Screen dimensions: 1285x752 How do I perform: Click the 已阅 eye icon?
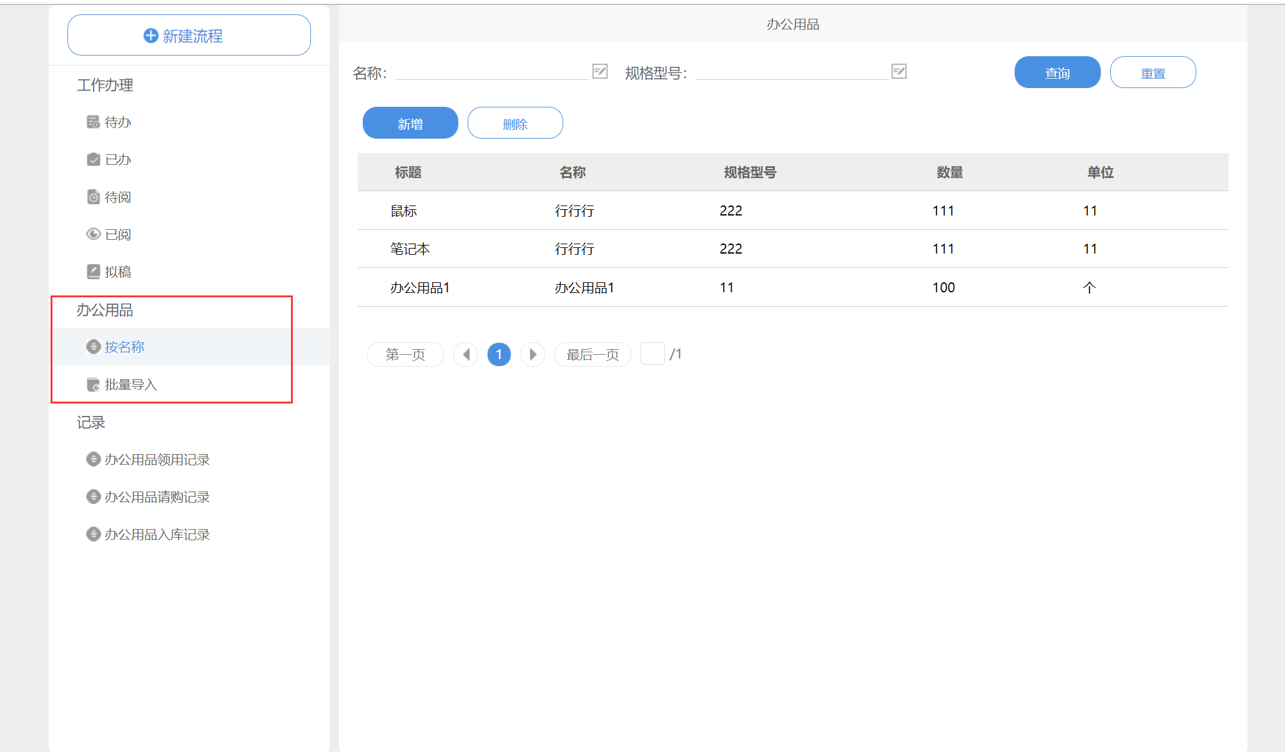pyautogui.click(x=93, y=234)
